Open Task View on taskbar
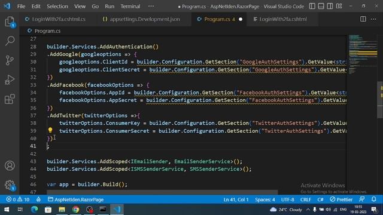The width and height of the screenshot is (383, 215). click(x=20, y=210)
